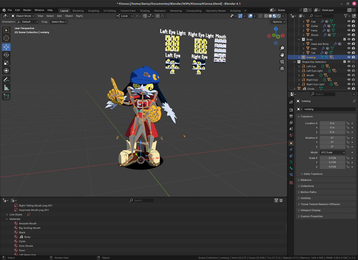358x260 pixels.
Task: Uncheck the Body collection checkbox
Action: 344,39
